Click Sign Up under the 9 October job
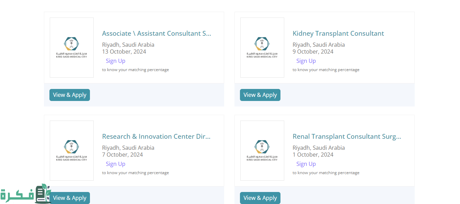 pyautogui.click(x=306, y=61)
